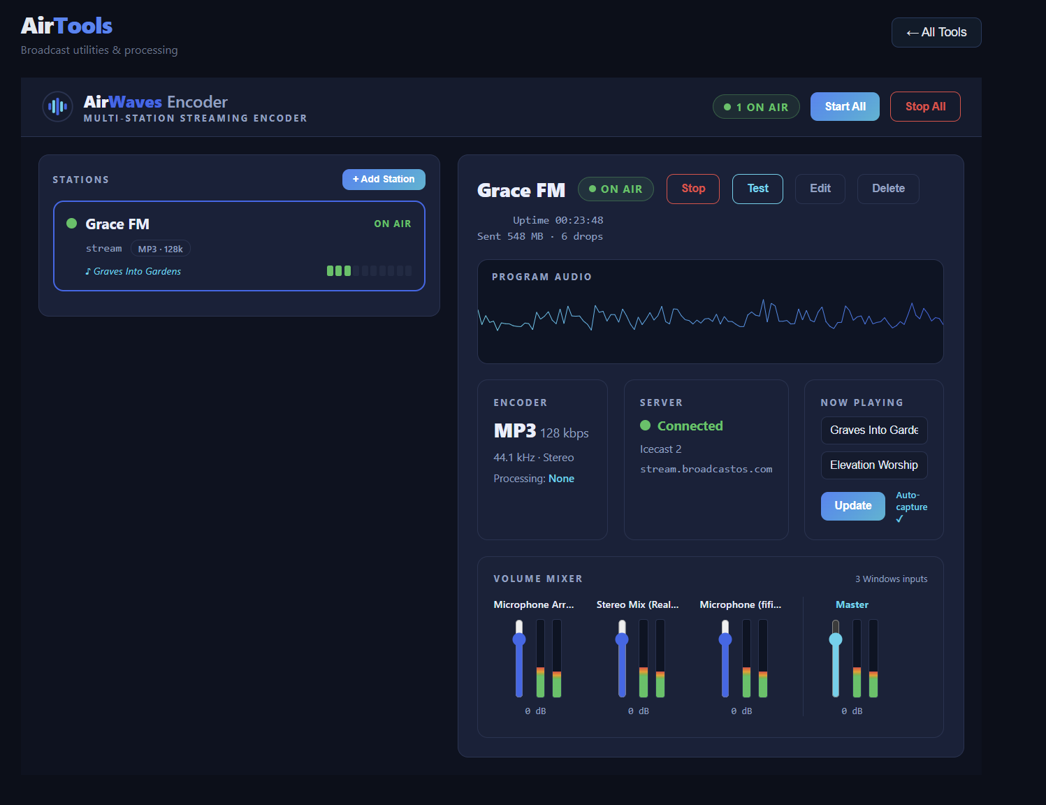This screenshot has height=805, width=1046.
Task: Click the Microphone Arr... channel meter bars
Action: click(x=549, y=658)
